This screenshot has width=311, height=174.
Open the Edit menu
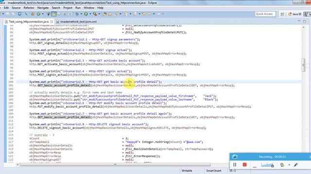pyautogui.click(x=6, y=8)
